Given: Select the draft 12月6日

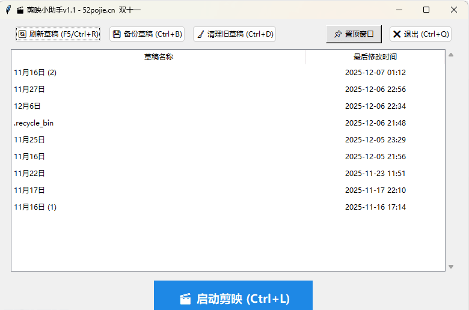Looking at the screenshot, I should pyautogui.click(x=228, y=106).
